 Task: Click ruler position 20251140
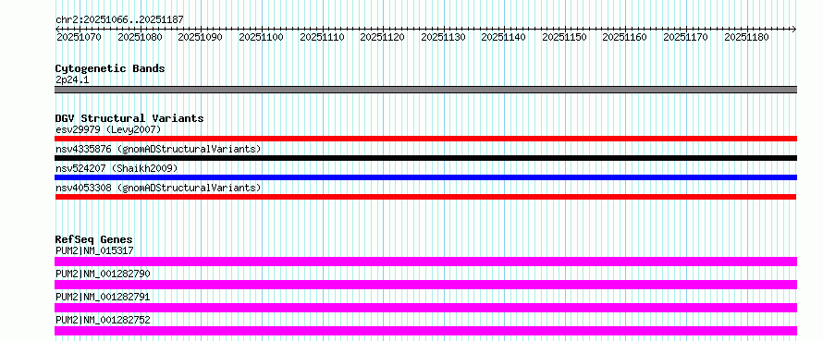(x=504, y=37)
